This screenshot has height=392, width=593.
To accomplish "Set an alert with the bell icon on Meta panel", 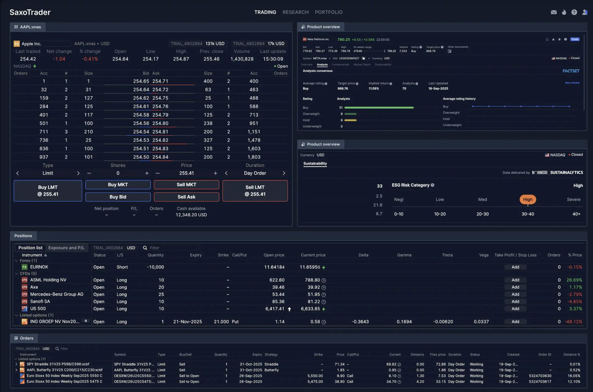I will 553,39.
